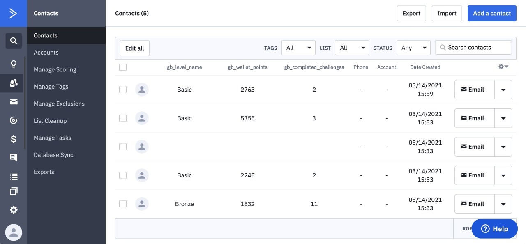Viewport: 526px width, 244px height.
Task: Open the gear Settings icon in sidebar
Action: point(14,210)
